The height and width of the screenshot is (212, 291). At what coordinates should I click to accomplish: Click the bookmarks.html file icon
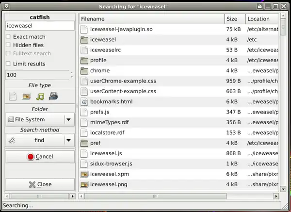(84, 102)
